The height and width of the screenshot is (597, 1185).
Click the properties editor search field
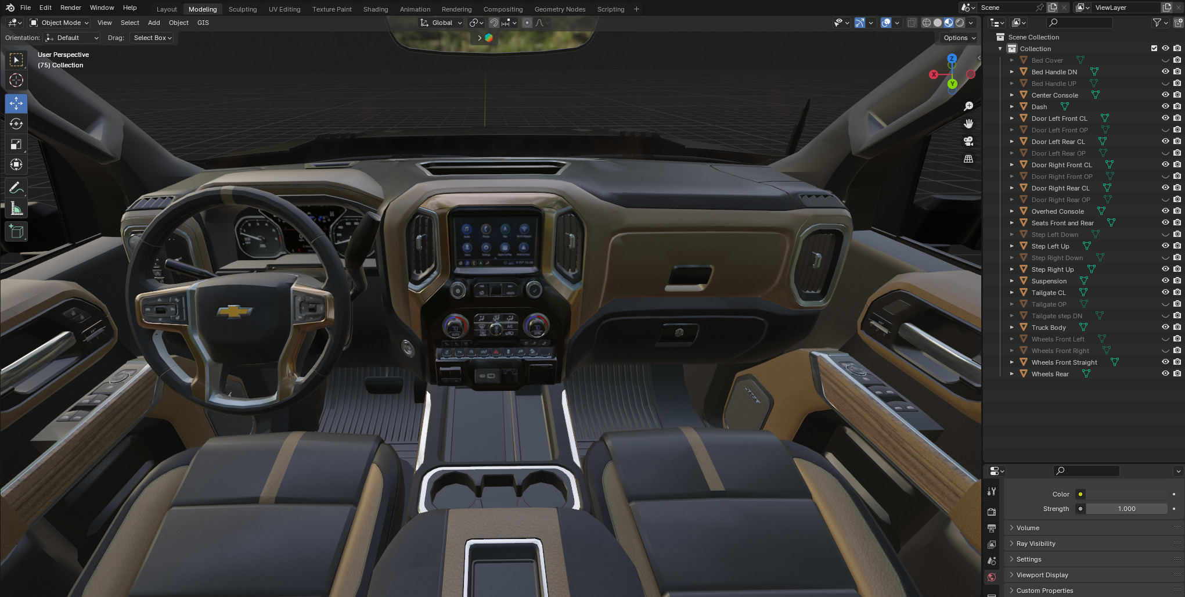pos(1086,471)
